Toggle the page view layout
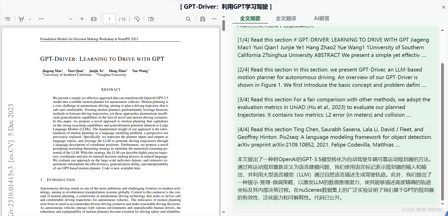 coord(151,19)
